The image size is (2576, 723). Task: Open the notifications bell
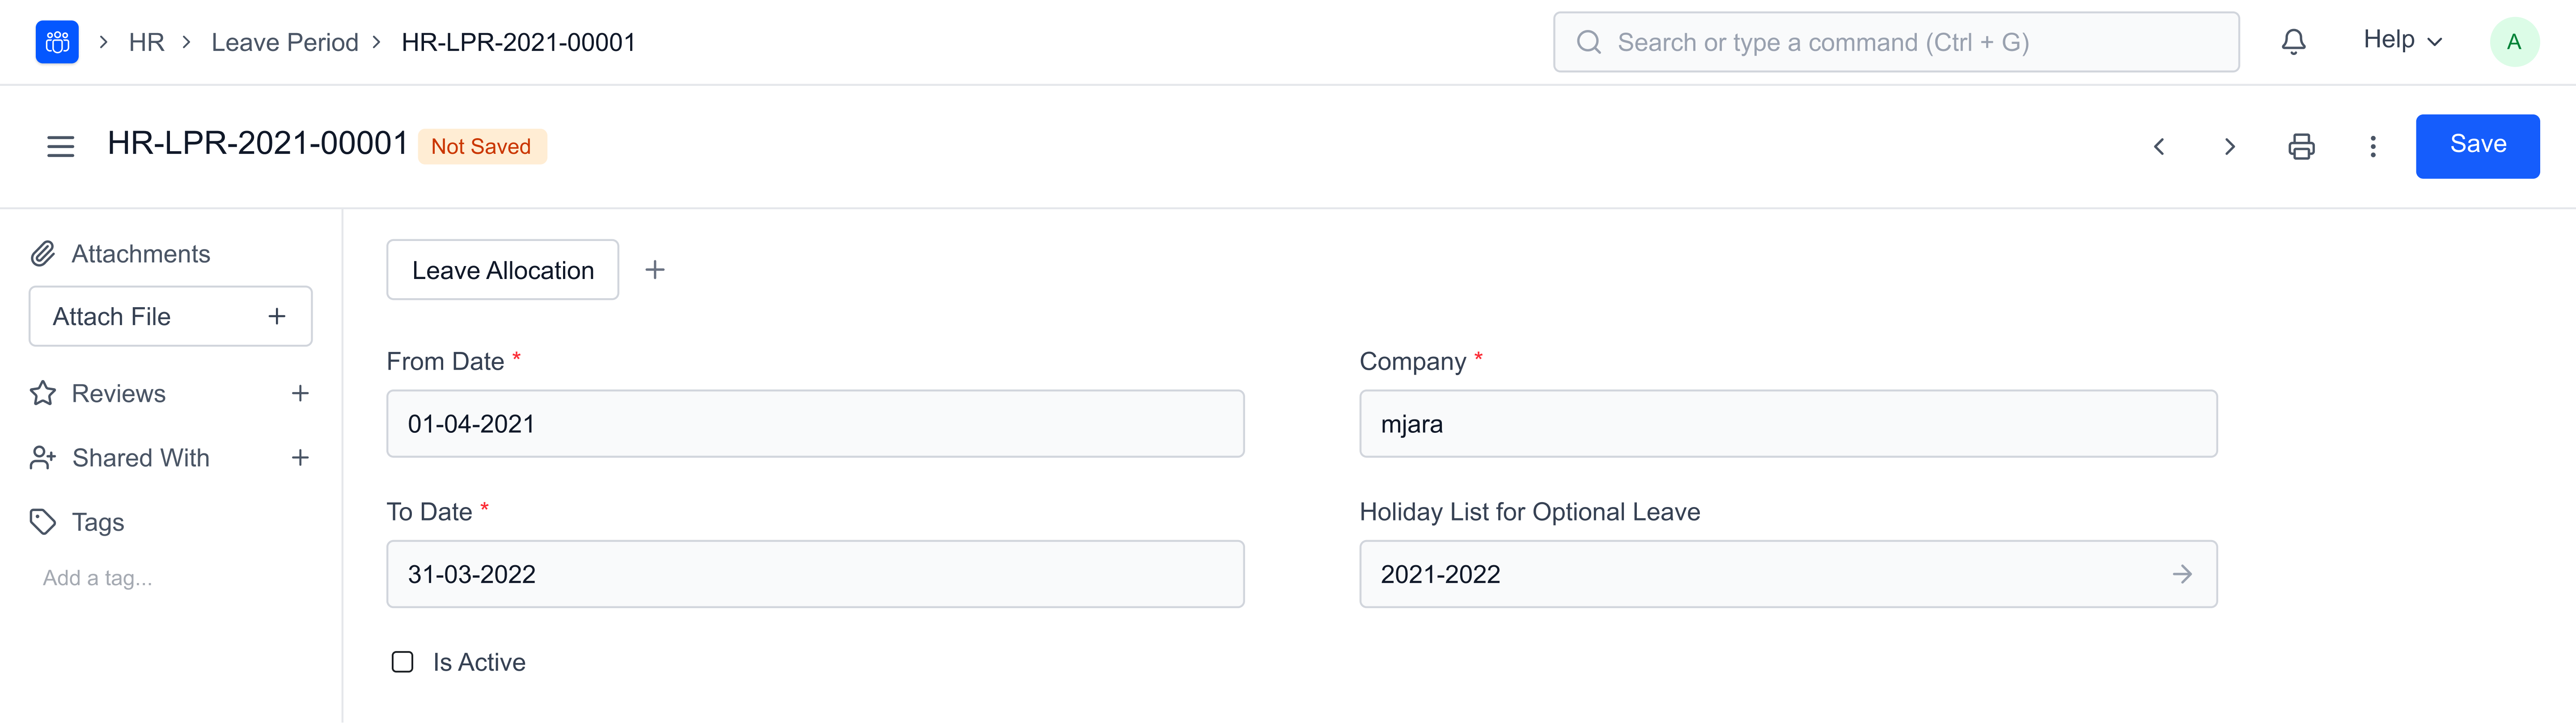point(2293,42)
